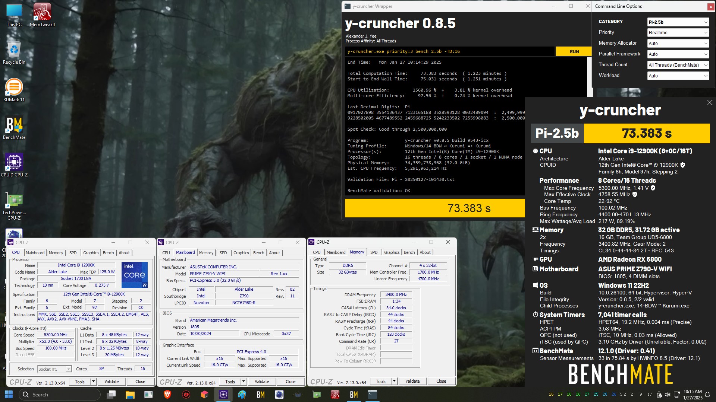Open Graphics tab in the CPU-Z Mainboard window

pos(241,253)
